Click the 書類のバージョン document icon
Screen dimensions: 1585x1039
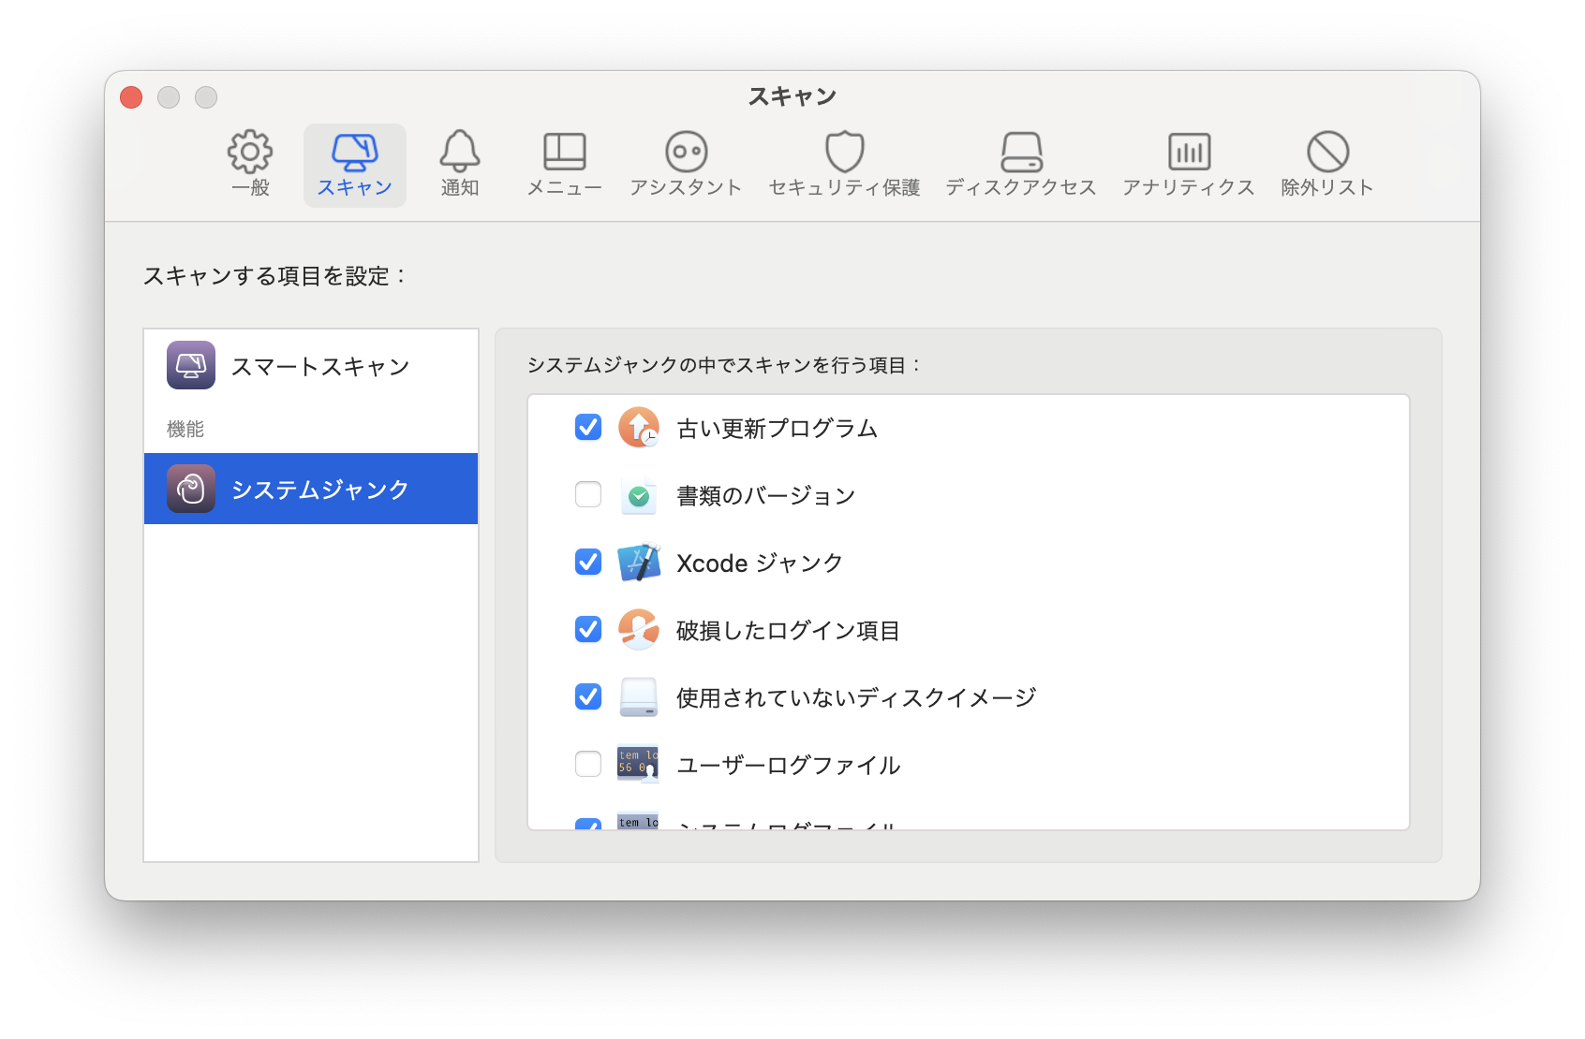pyautogui.click(x=639, y=495)
